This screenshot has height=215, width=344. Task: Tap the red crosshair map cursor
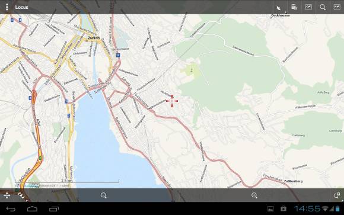[172, 101]
